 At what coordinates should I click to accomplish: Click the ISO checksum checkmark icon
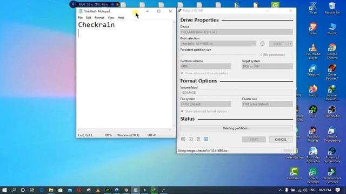262,44
